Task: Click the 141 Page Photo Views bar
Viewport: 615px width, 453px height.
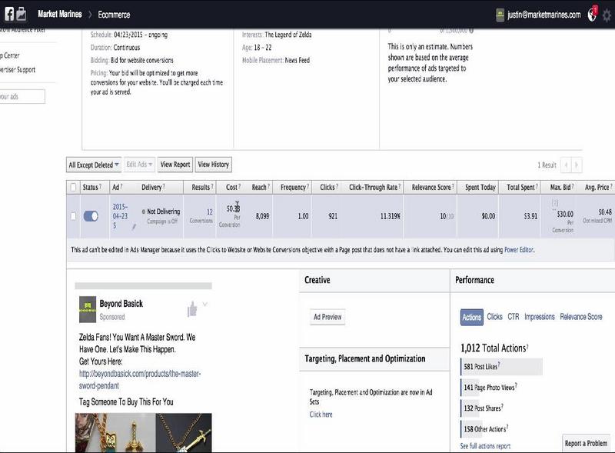Action: pos(489,388)
